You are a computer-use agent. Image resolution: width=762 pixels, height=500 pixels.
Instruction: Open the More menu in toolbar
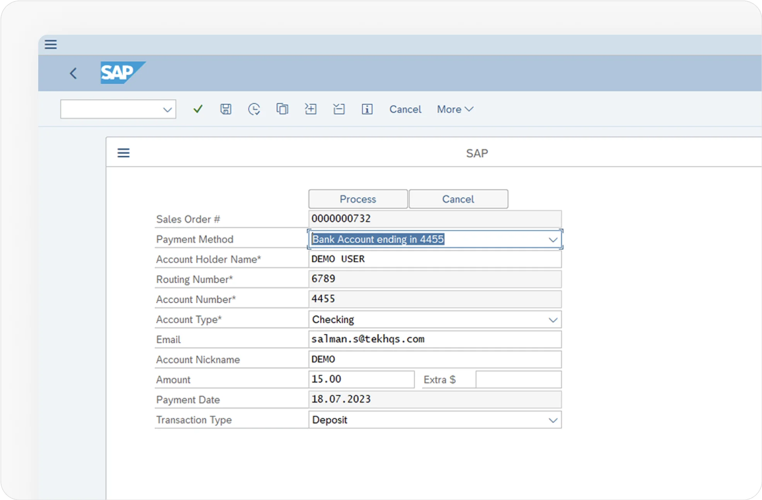click(x=455, y=109)
